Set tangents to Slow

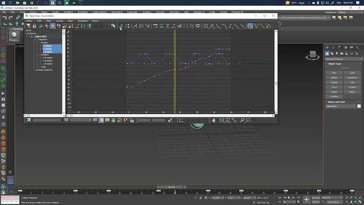[224, 26]
